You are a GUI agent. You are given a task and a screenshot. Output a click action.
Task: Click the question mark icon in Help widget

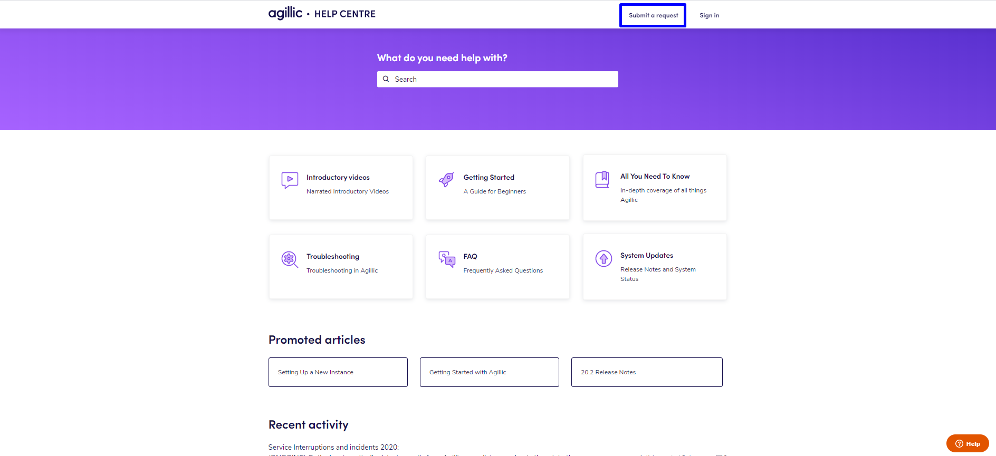pos(959,444)
